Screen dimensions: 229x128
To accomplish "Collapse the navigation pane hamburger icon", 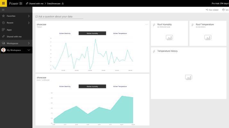I will 3,10.
